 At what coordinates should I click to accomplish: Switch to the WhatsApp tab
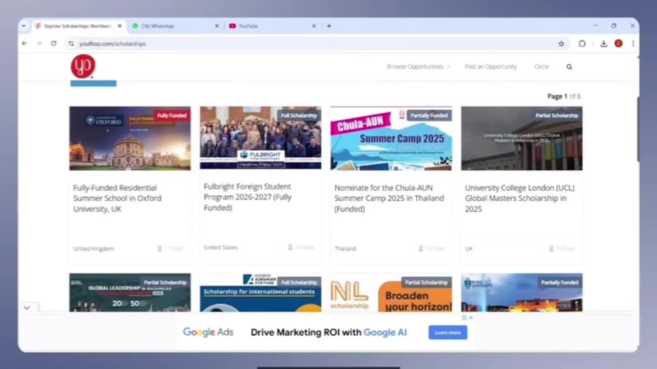pyautogui.click(x=175, y=26)
